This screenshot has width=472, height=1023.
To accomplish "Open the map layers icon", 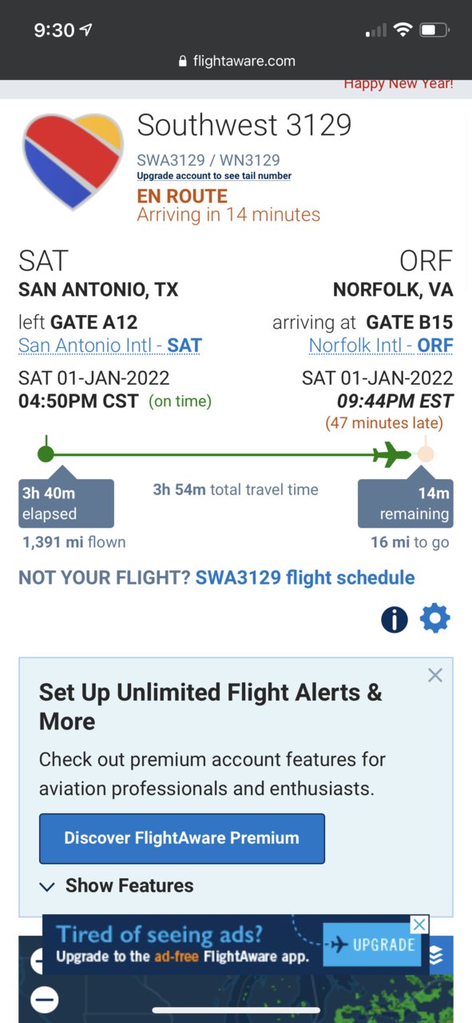I will (437, 956).
